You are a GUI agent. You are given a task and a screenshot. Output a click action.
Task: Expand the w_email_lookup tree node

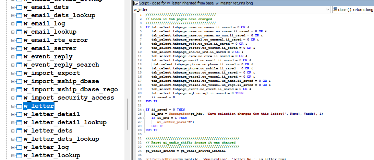pyautogui.click(x=13, y=32)
